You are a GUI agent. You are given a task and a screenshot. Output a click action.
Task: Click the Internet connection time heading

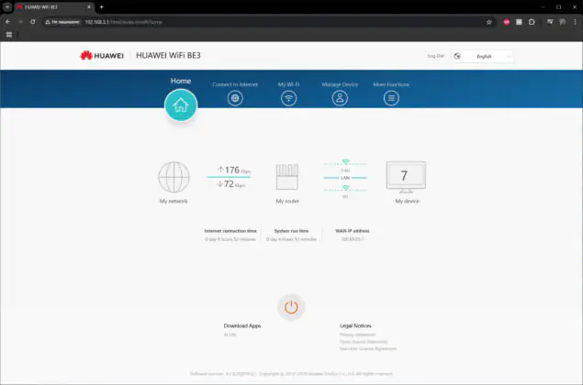coord(230,231)
